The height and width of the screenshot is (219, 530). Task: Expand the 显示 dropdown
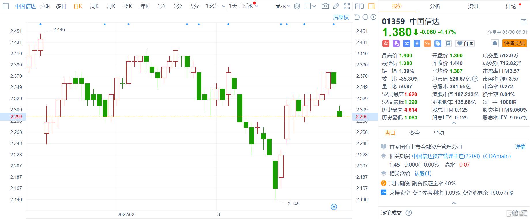[x=282, y=6]
